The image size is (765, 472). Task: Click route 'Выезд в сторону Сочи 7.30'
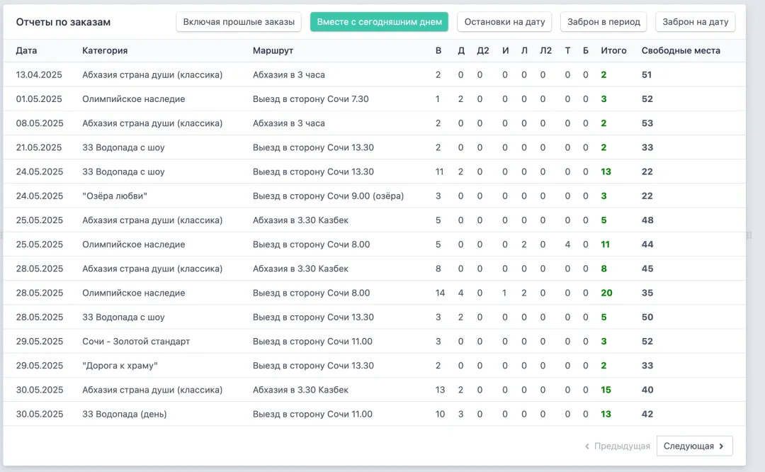[311, 99]
